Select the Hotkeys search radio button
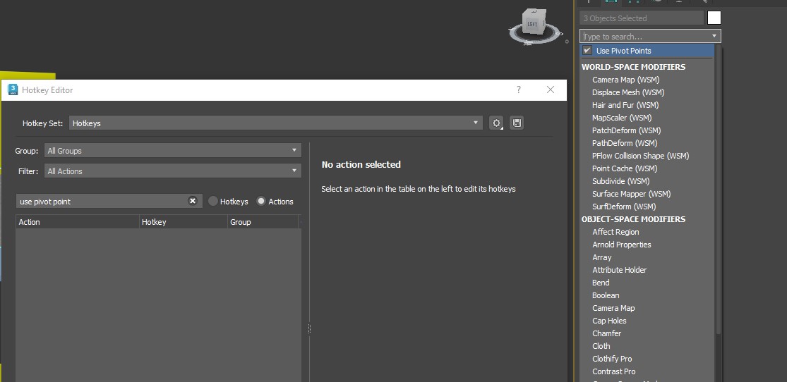Image resolution: width=787 pixels, height=382 pixels. click(x=213, y=202)
